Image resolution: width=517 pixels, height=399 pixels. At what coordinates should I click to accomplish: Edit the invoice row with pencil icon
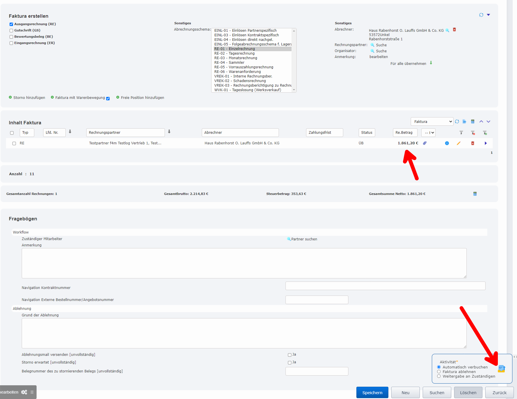(x=459, y=143)
